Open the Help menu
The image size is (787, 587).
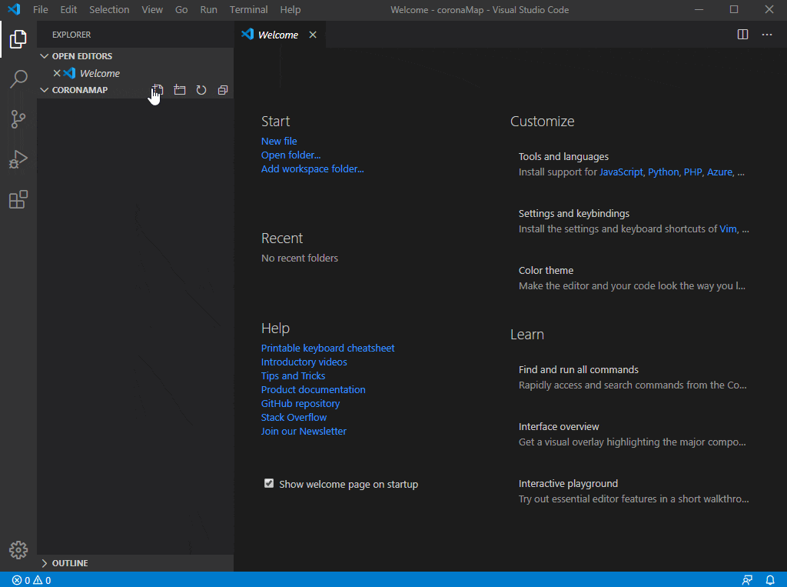coord(290,9)
